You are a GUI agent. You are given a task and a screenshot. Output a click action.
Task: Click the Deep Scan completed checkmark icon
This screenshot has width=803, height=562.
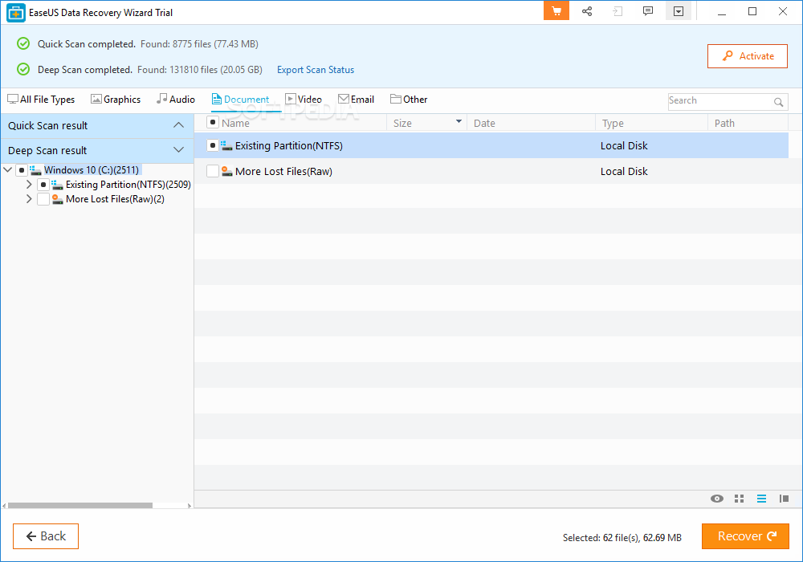(23, 69)
